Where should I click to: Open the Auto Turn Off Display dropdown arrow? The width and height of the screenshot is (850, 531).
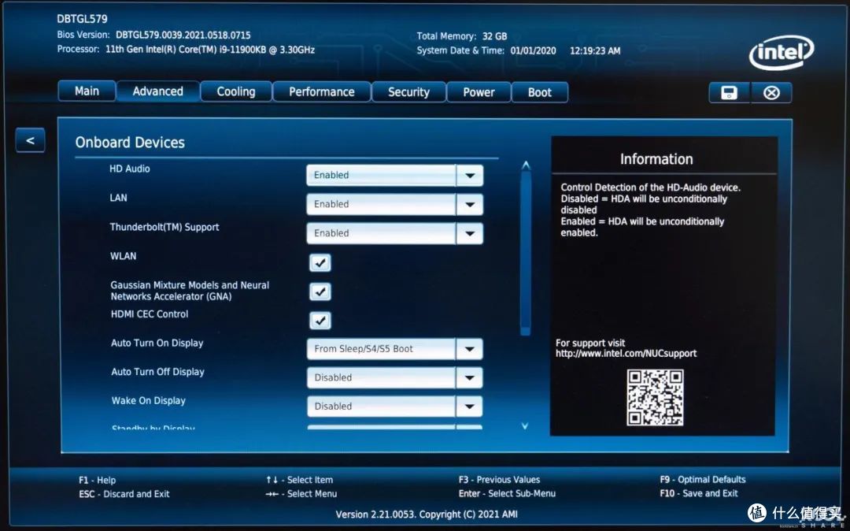pos(469,377)
